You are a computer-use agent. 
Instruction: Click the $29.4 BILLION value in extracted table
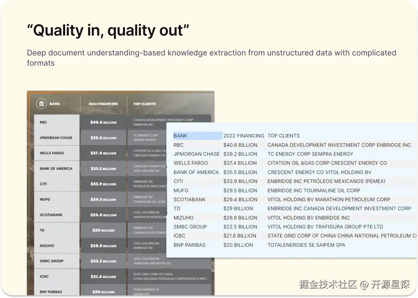pyautogui.click(x=240, y=200)
